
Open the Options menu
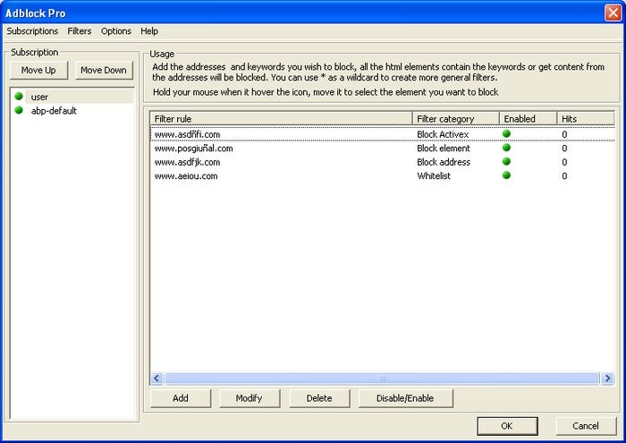(115, 31)
